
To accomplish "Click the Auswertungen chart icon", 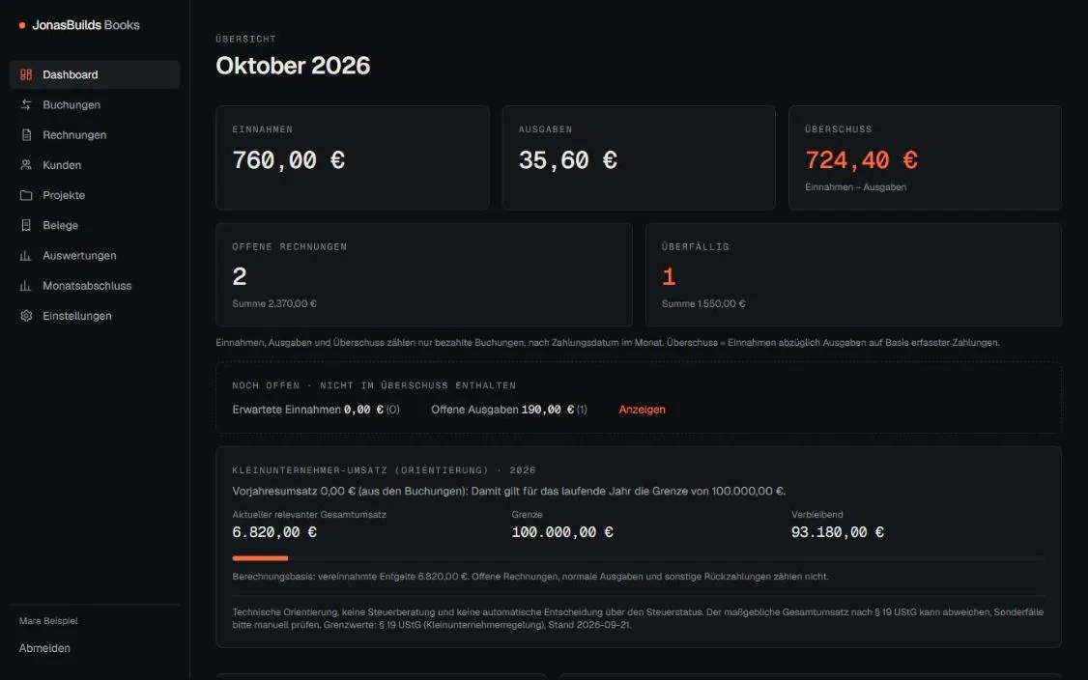I will pyautogui.click(x=26, y=255).
